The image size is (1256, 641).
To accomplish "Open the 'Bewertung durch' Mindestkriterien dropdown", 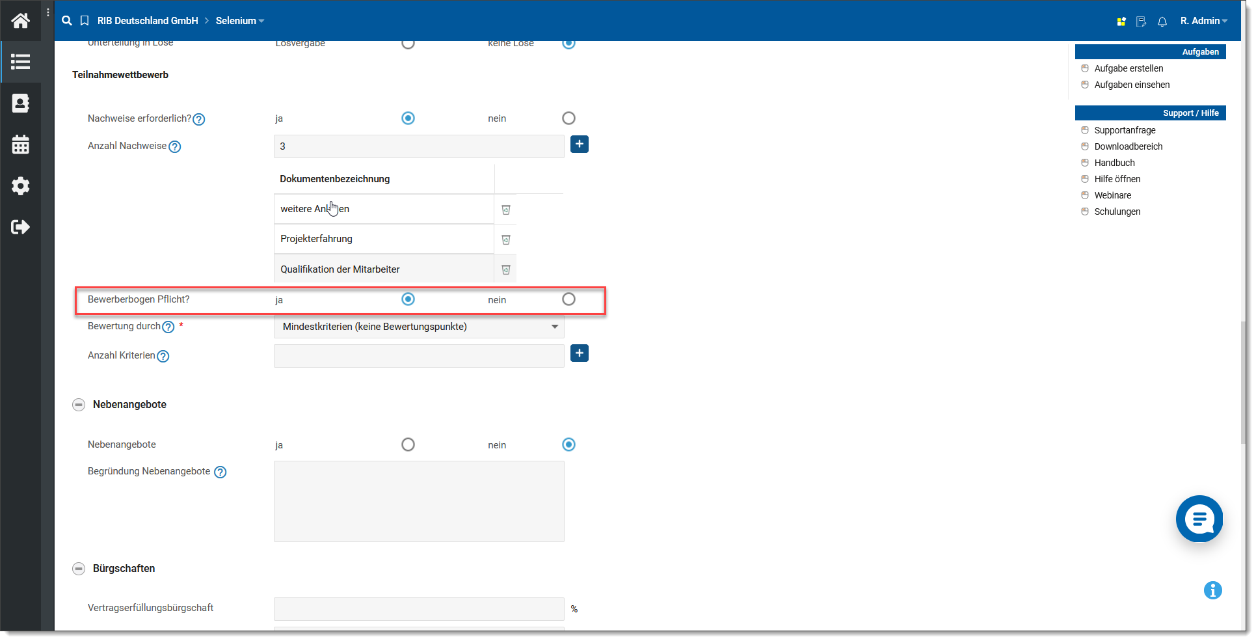I will (x=419, y=327).
